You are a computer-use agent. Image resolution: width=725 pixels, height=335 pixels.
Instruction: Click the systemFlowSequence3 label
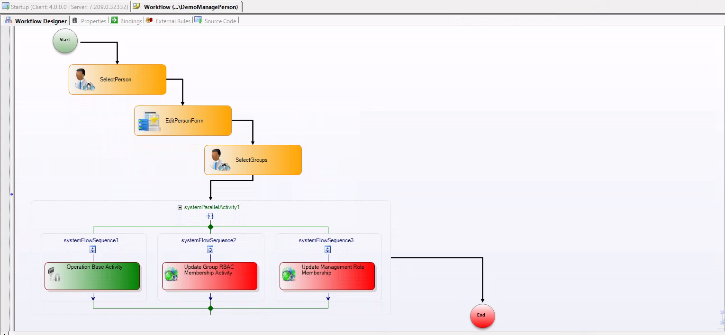326,240
